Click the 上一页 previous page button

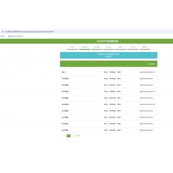pos(63,136)
